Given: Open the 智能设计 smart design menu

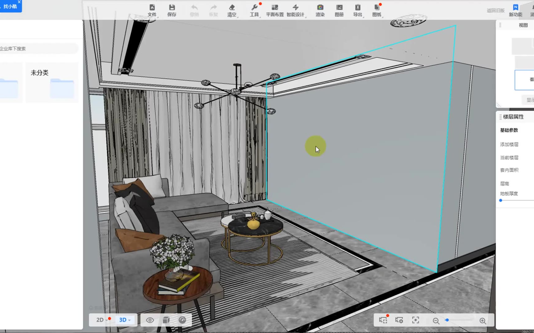Looking at the screenshot, I should (295, 10).
